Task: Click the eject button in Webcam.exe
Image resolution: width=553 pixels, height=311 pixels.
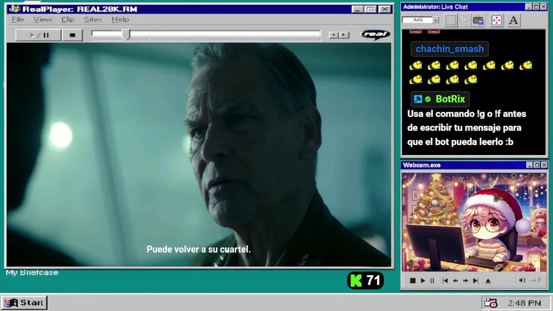Action: click(488, 281)
